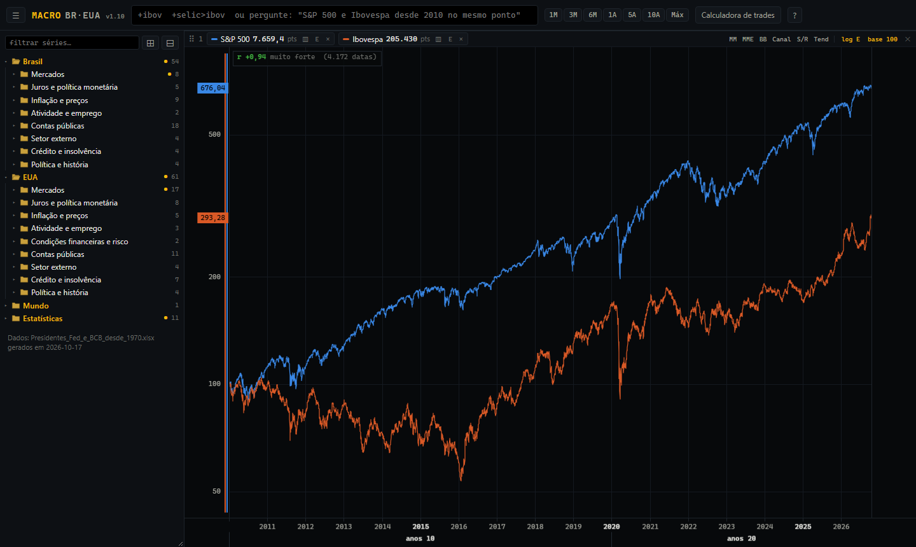Image resolution: width=916 pixels, height=547 pixels.
Task: Toggle the MME exponential average overlay
Action: pyautogui.click(x=747, y=39)
